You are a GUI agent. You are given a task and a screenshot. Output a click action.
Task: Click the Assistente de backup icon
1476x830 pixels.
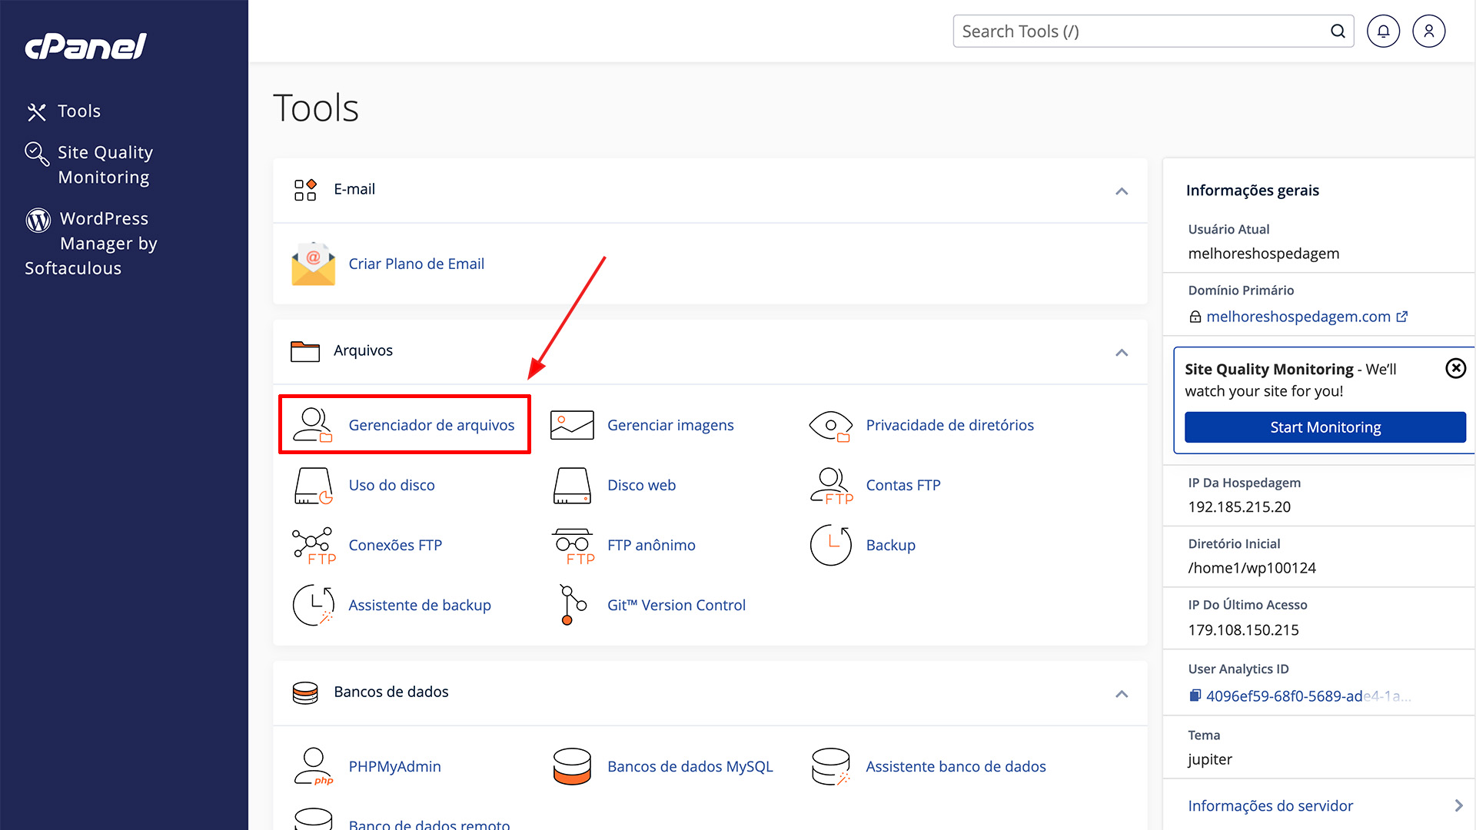314,606
